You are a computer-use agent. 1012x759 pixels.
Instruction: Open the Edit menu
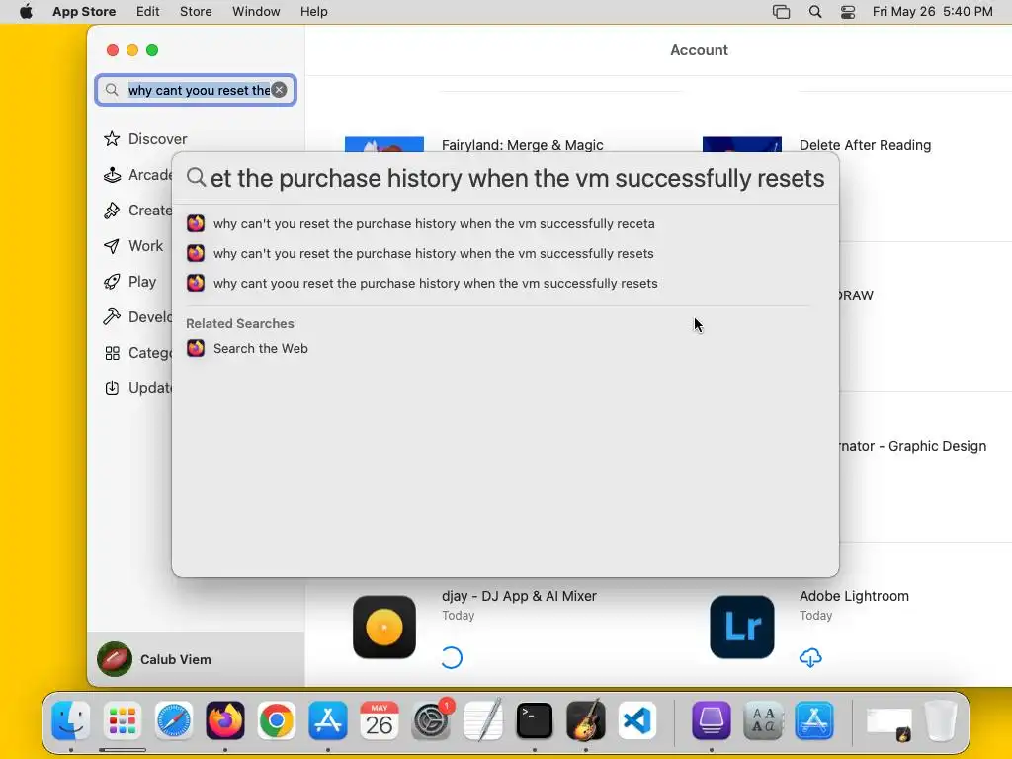coord(148,12)
